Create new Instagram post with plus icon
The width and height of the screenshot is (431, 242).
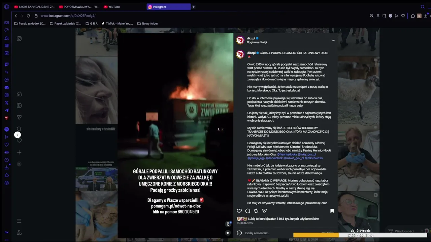click(x=19, y=152)
